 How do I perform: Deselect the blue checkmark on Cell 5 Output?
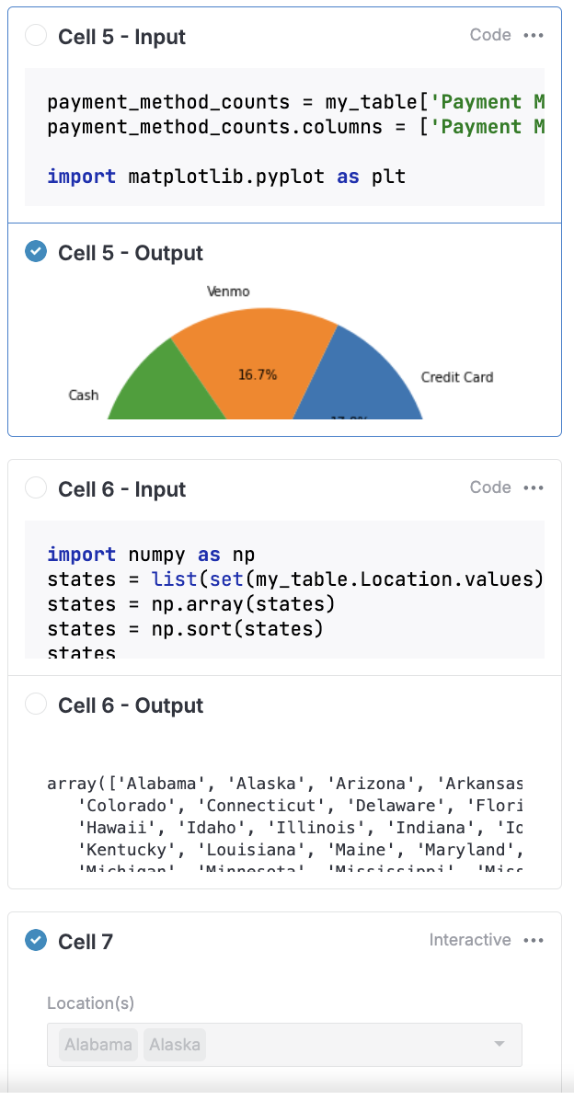point(35,251)
